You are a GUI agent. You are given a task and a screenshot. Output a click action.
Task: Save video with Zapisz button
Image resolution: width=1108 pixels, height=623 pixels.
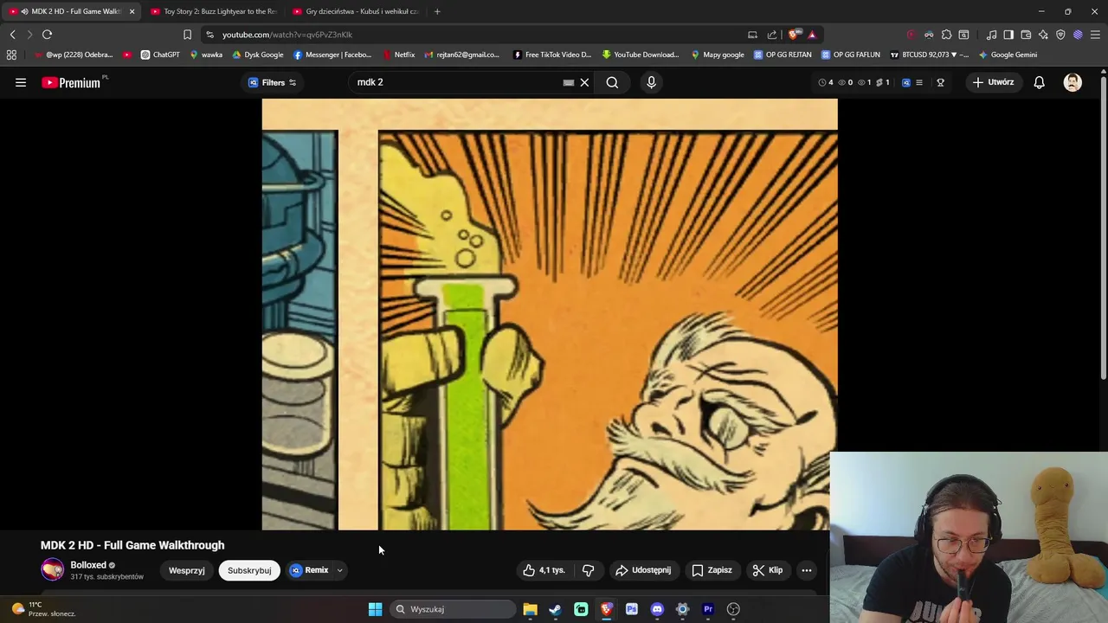(x=712, y=570)
